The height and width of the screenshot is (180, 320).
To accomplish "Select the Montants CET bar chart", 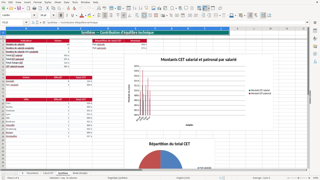I will click(x=199, y=92).
